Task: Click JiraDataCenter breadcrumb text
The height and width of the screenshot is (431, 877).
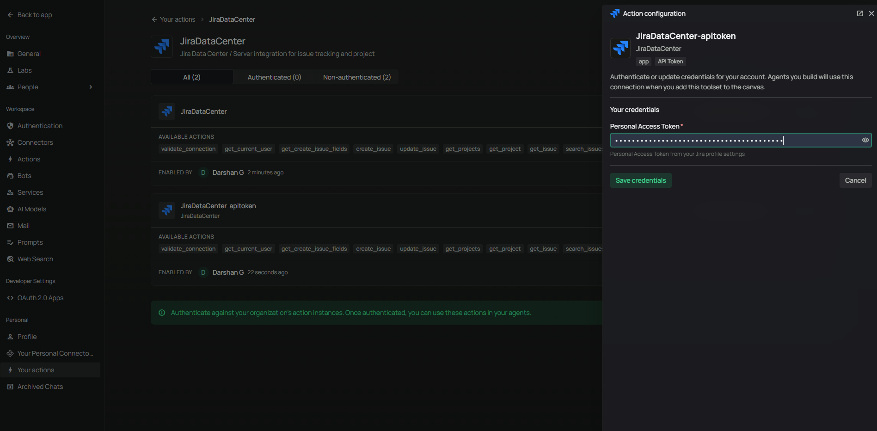Action: pos(232,19)
